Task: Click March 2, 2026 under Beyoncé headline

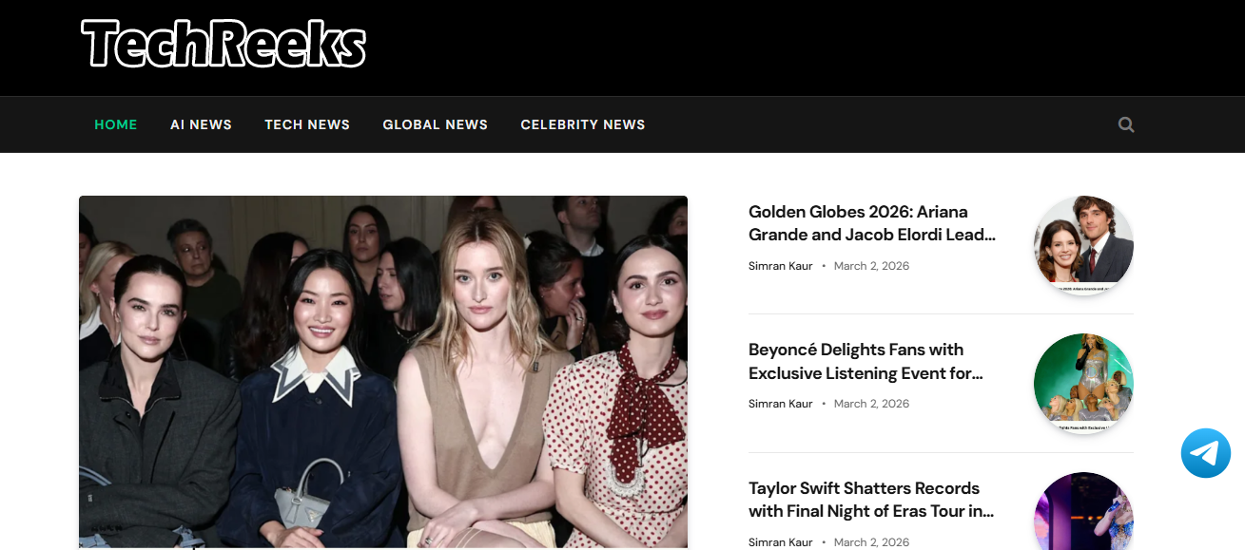Action: click(871, 404)
